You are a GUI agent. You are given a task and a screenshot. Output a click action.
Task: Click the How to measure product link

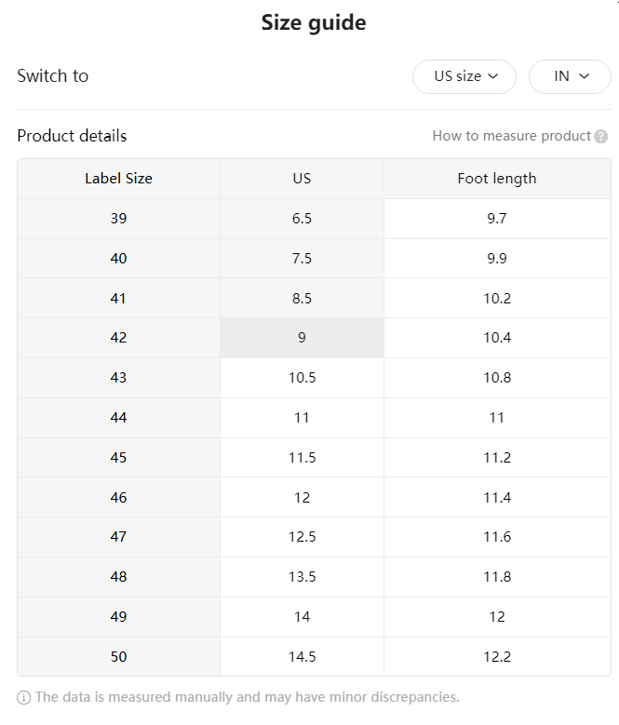tap(511, 136)
